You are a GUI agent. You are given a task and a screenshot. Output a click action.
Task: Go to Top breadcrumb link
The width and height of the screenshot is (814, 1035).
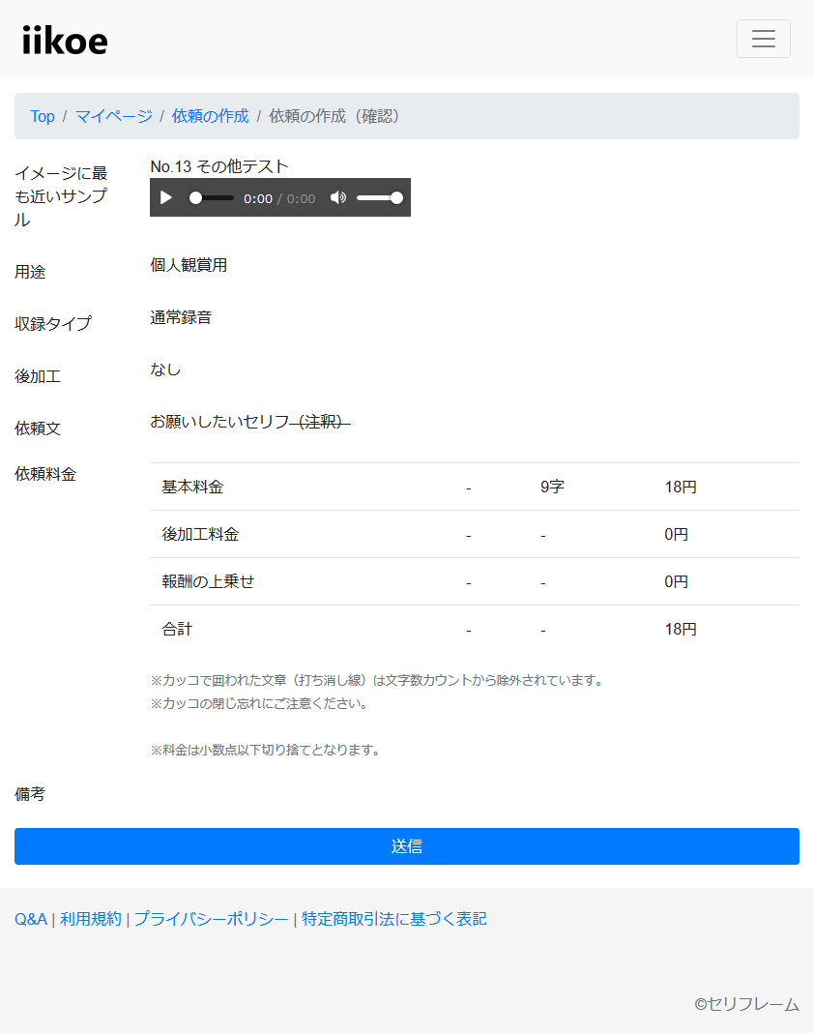pos(43,116)
